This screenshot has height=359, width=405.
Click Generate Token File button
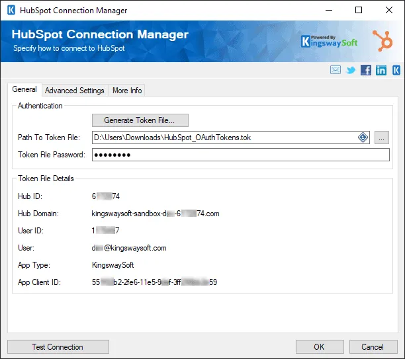tap(140, 120)
